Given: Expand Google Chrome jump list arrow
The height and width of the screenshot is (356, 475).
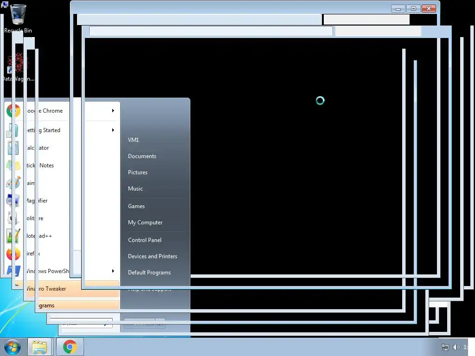Looking at the screenshot, I should [113, 111].
